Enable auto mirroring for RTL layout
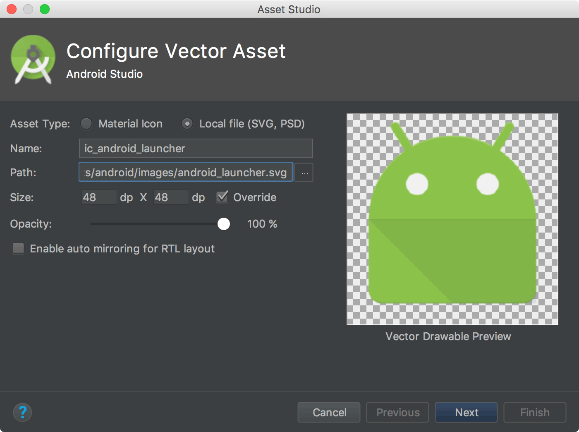Screen dimensions: 579x432 pos(18,248)
